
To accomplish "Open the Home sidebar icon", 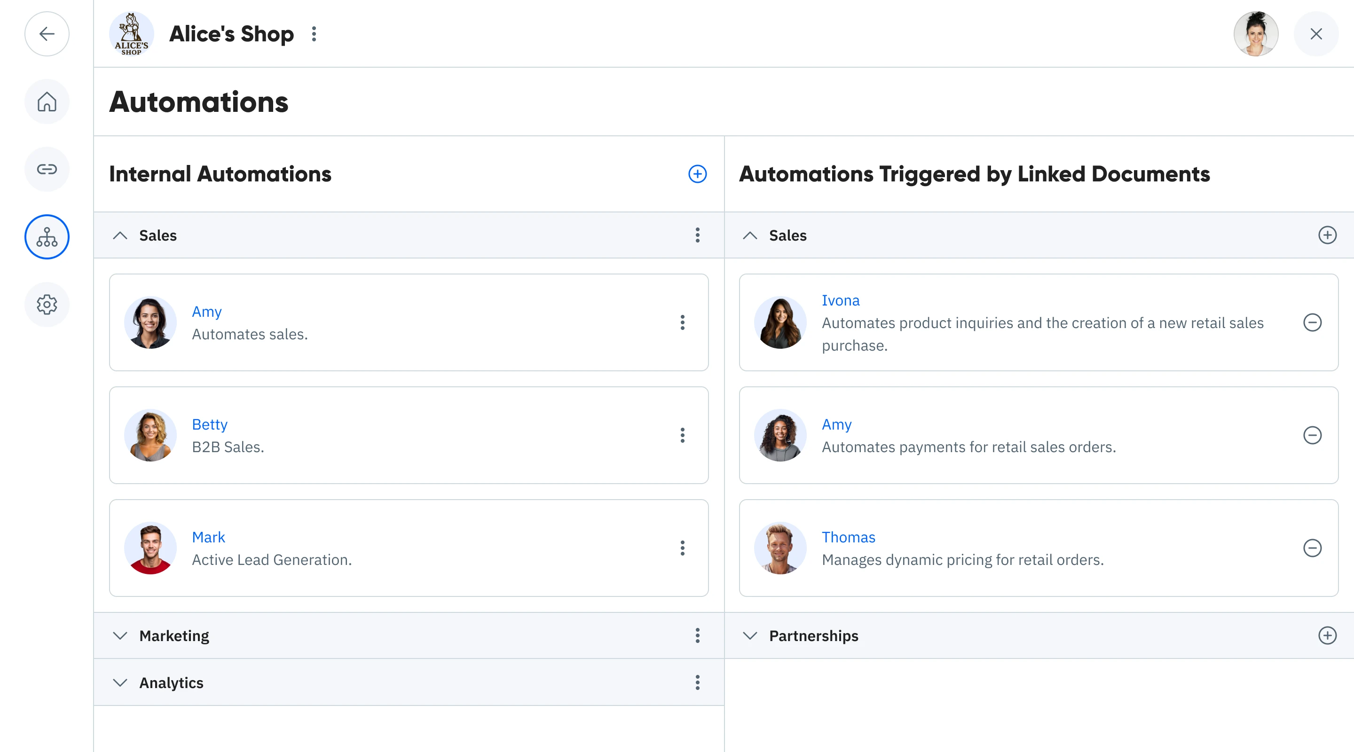I will click(x=47, y=102).
